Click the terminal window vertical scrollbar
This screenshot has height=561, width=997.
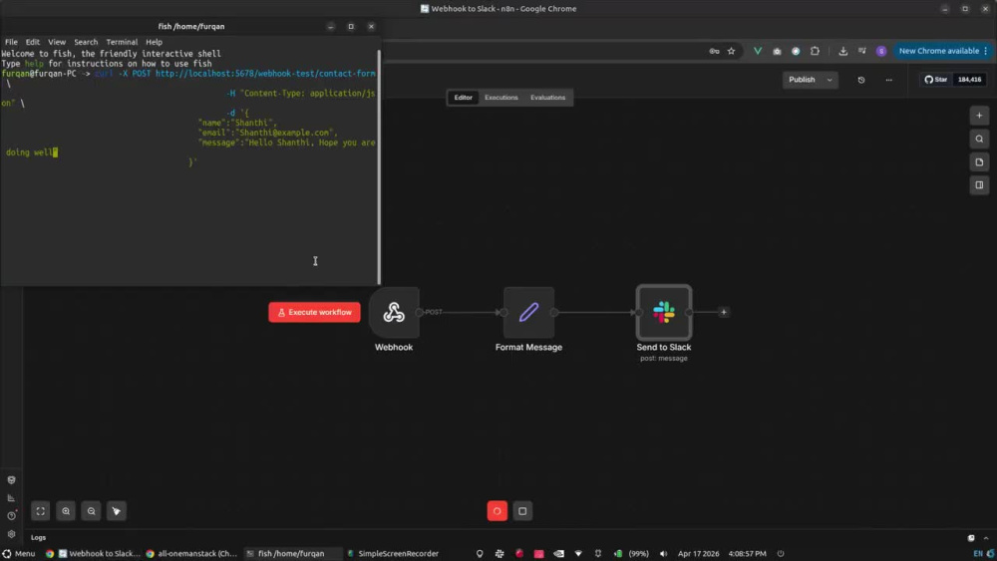(380, 166)
